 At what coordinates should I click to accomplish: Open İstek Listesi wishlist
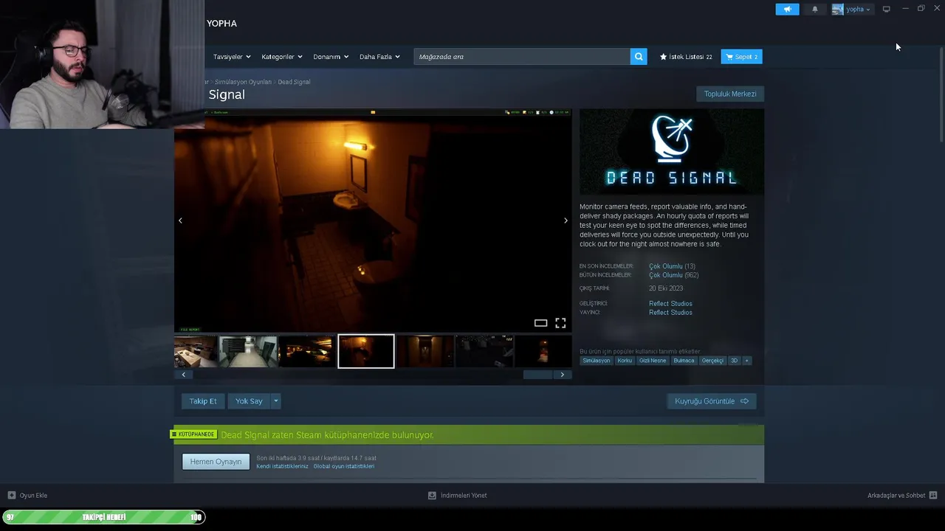686,57
